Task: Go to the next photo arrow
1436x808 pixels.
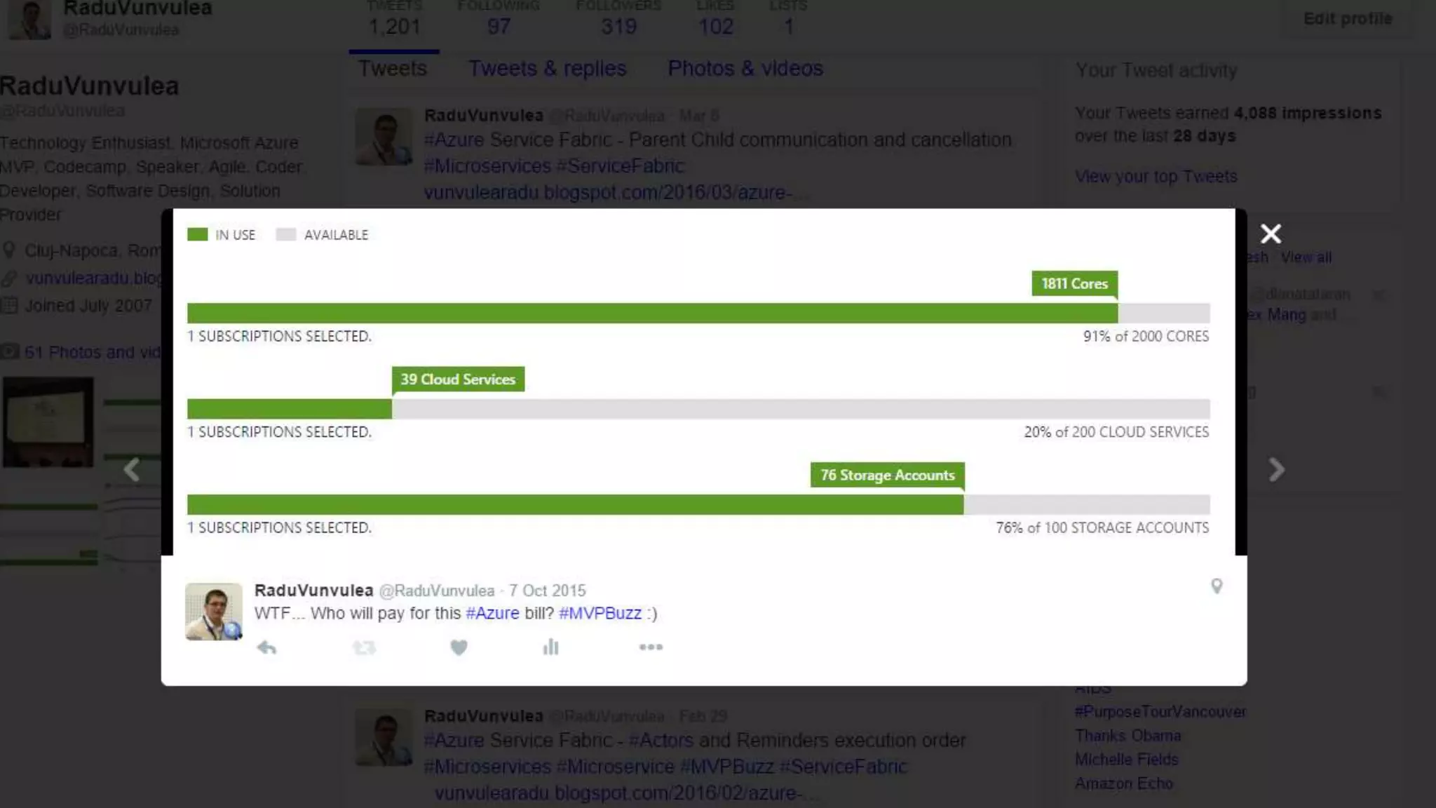Action: point(1276,469)
